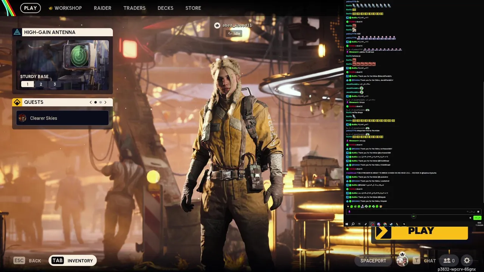Switch to the WORKSHOP tab
Image resolution: width=484 pixels, height=272 pixels.
pyautogui.click(x=68, y=8)
